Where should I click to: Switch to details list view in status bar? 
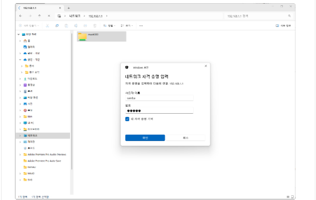pos(288,197)
